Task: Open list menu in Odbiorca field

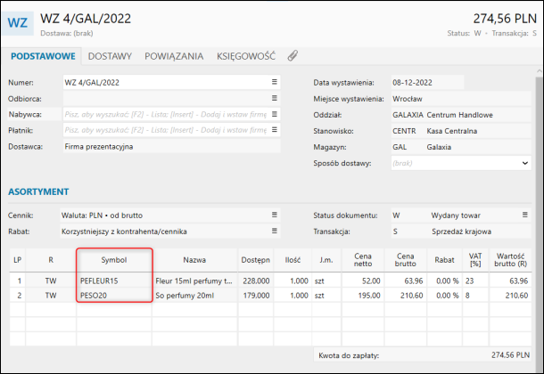Action: (x=275, y=98)
